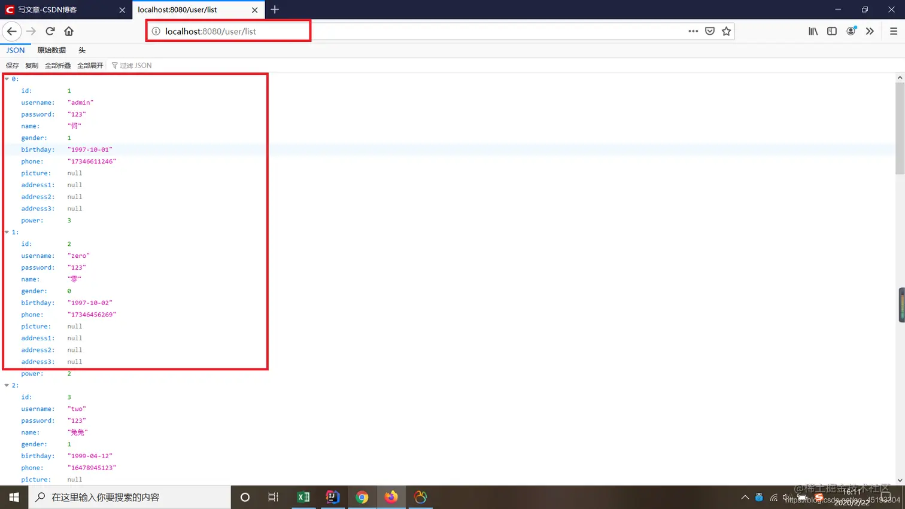Open the 头 headers tab
The image size is (905, 509).
point(82,50)
